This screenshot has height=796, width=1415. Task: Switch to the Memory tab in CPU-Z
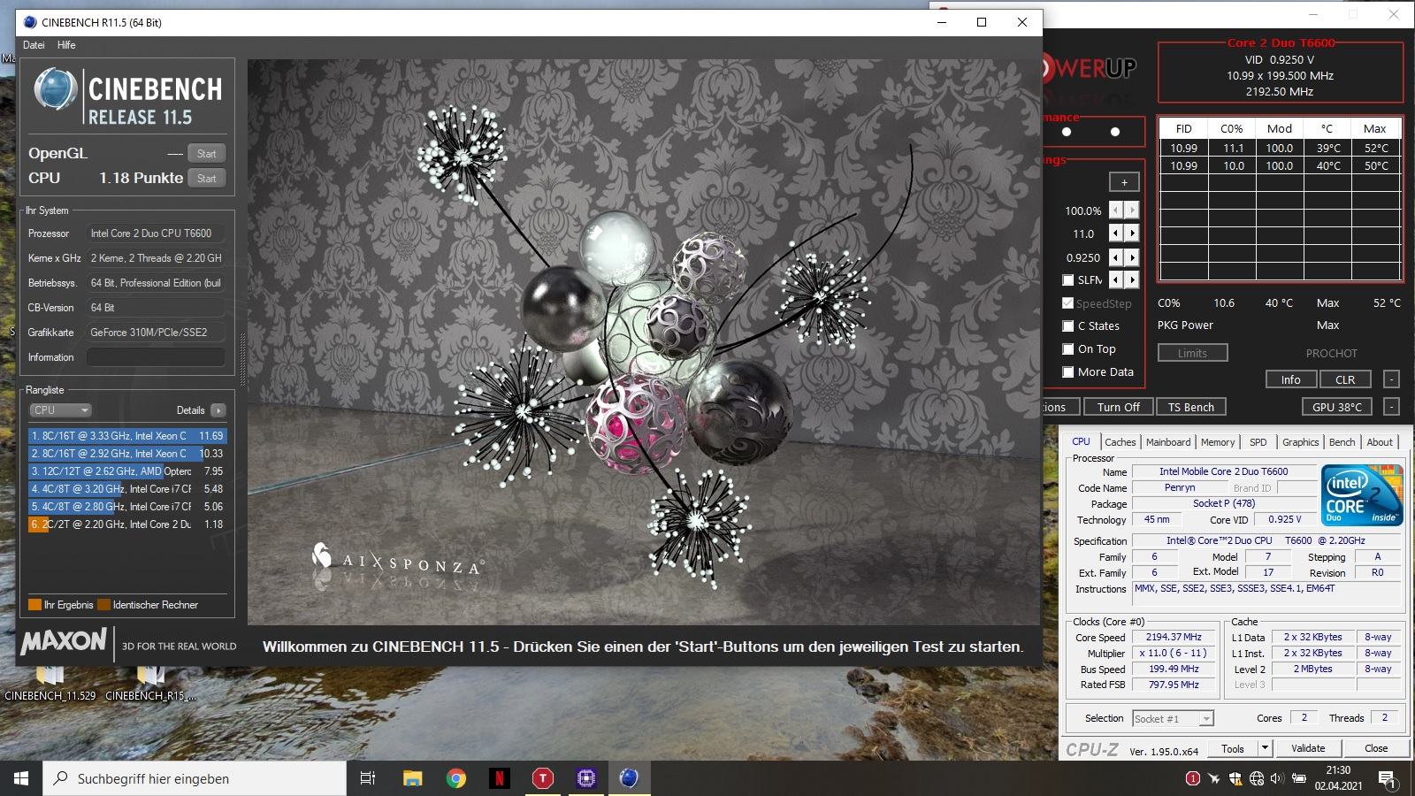coord(1218,442)
